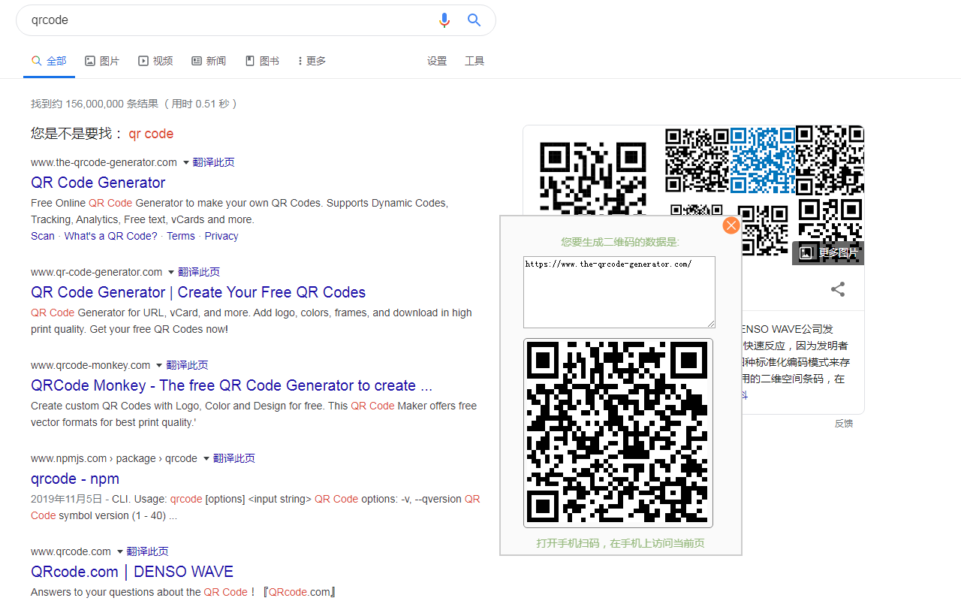Click the generated QR code image in popup

[x=618, y=433]
